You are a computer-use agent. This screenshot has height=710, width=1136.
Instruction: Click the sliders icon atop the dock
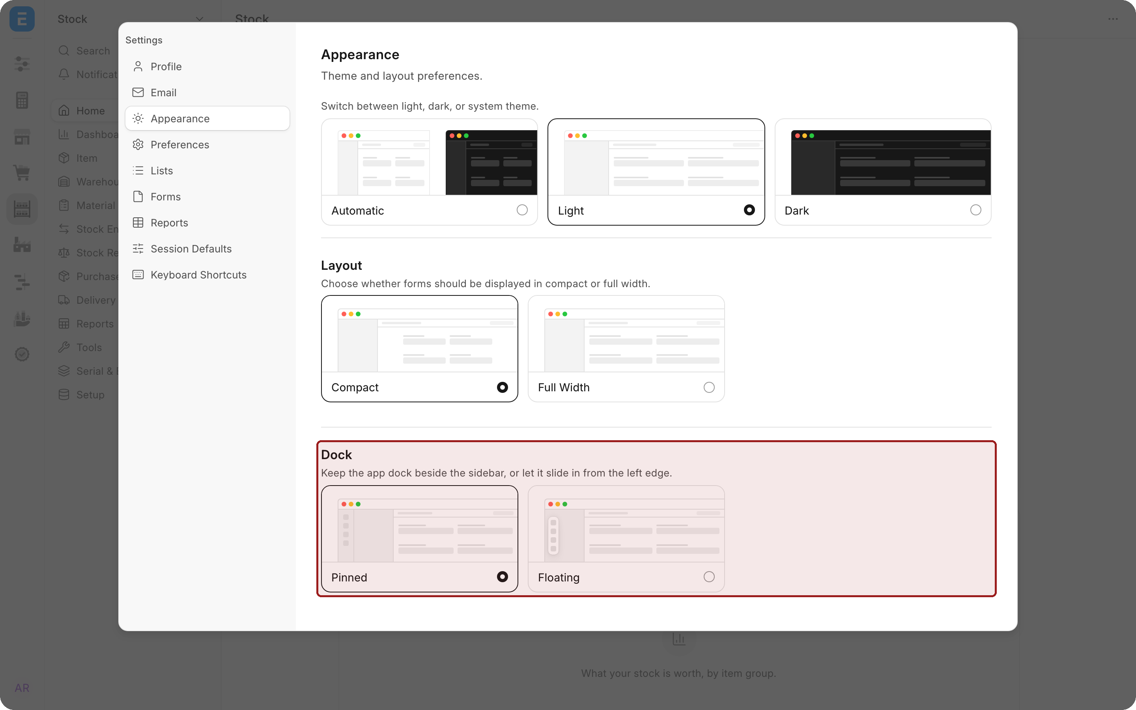click(22, 64)
